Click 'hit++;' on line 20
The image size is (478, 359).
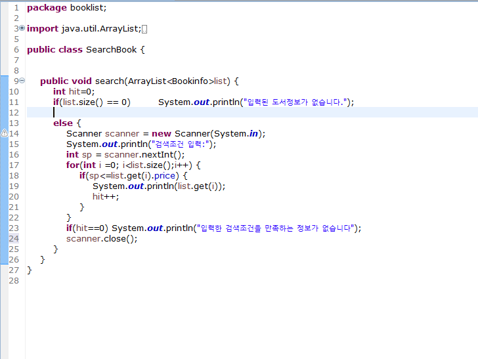point(106,197)
